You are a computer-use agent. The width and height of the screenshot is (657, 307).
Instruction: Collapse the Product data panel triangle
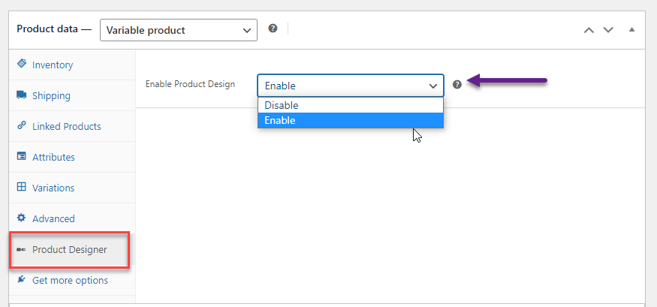632,30
